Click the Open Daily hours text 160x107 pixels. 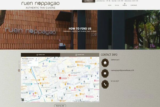pos(117,1)
